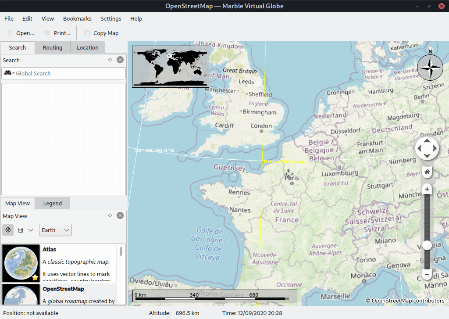The height and width of the screenshot is (319, 449).
Task: Click the Frankfurt am Main map label
Action: click(370, 147)
